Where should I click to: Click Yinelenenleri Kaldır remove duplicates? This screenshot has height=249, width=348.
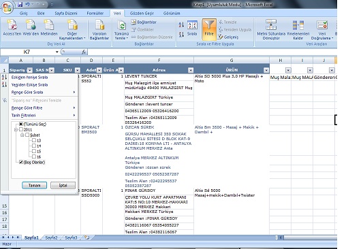[298, 29]
